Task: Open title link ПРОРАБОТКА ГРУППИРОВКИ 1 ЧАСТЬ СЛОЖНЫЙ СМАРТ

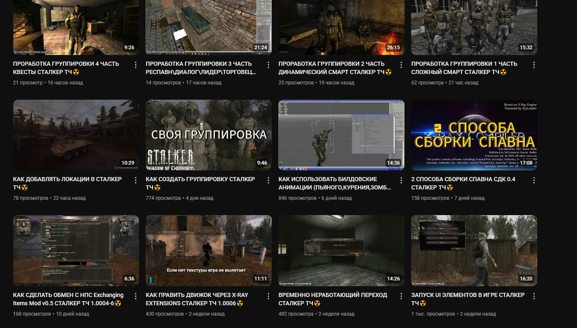Action: pyautogui.click(x=464, y=68)
